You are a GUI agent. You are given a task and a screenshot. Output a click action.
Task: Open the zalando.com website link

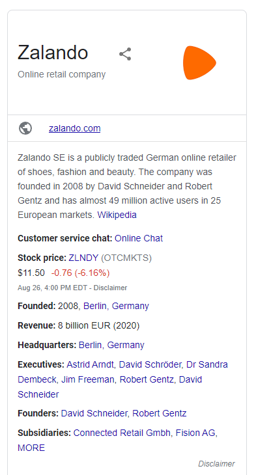click(75, 128)
